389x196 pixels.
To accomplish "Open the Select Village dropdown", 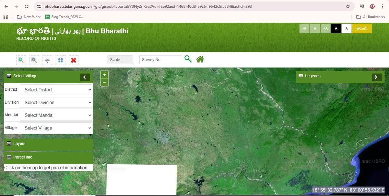I will (x=56, y=128).
